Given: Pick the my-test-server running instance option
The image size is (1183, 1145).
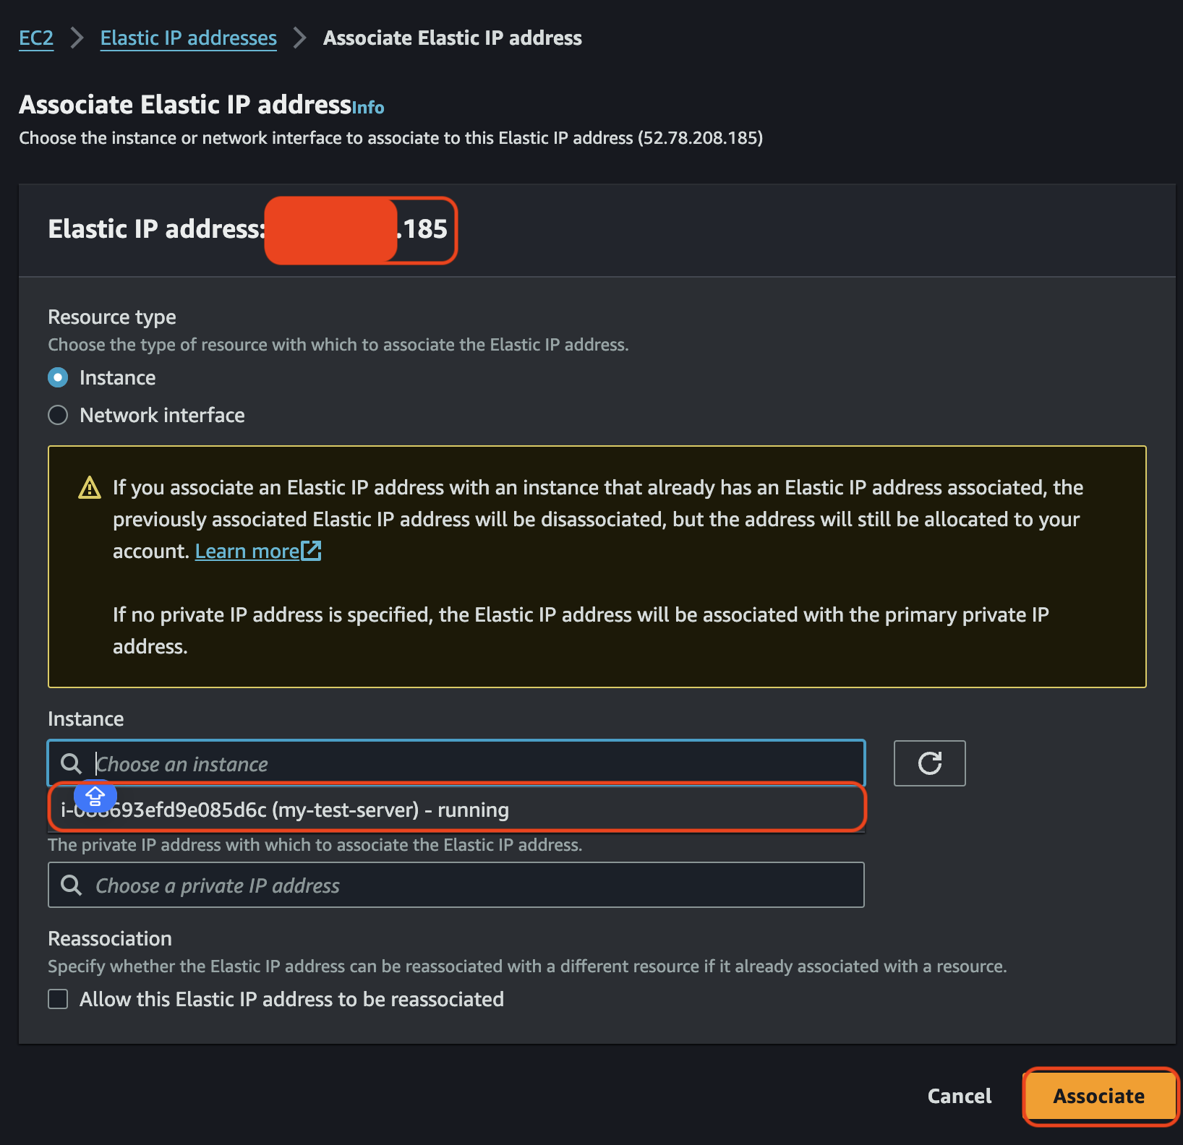Looking at the screenshot, I should pyautogui.click(x=456, y=810).
